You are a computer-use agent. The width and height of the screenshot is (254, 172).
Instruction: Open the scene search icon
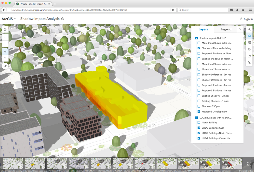249,29
